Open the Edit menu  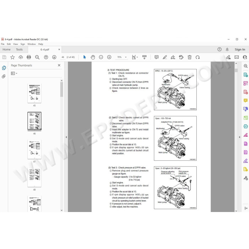click(9, 44)
